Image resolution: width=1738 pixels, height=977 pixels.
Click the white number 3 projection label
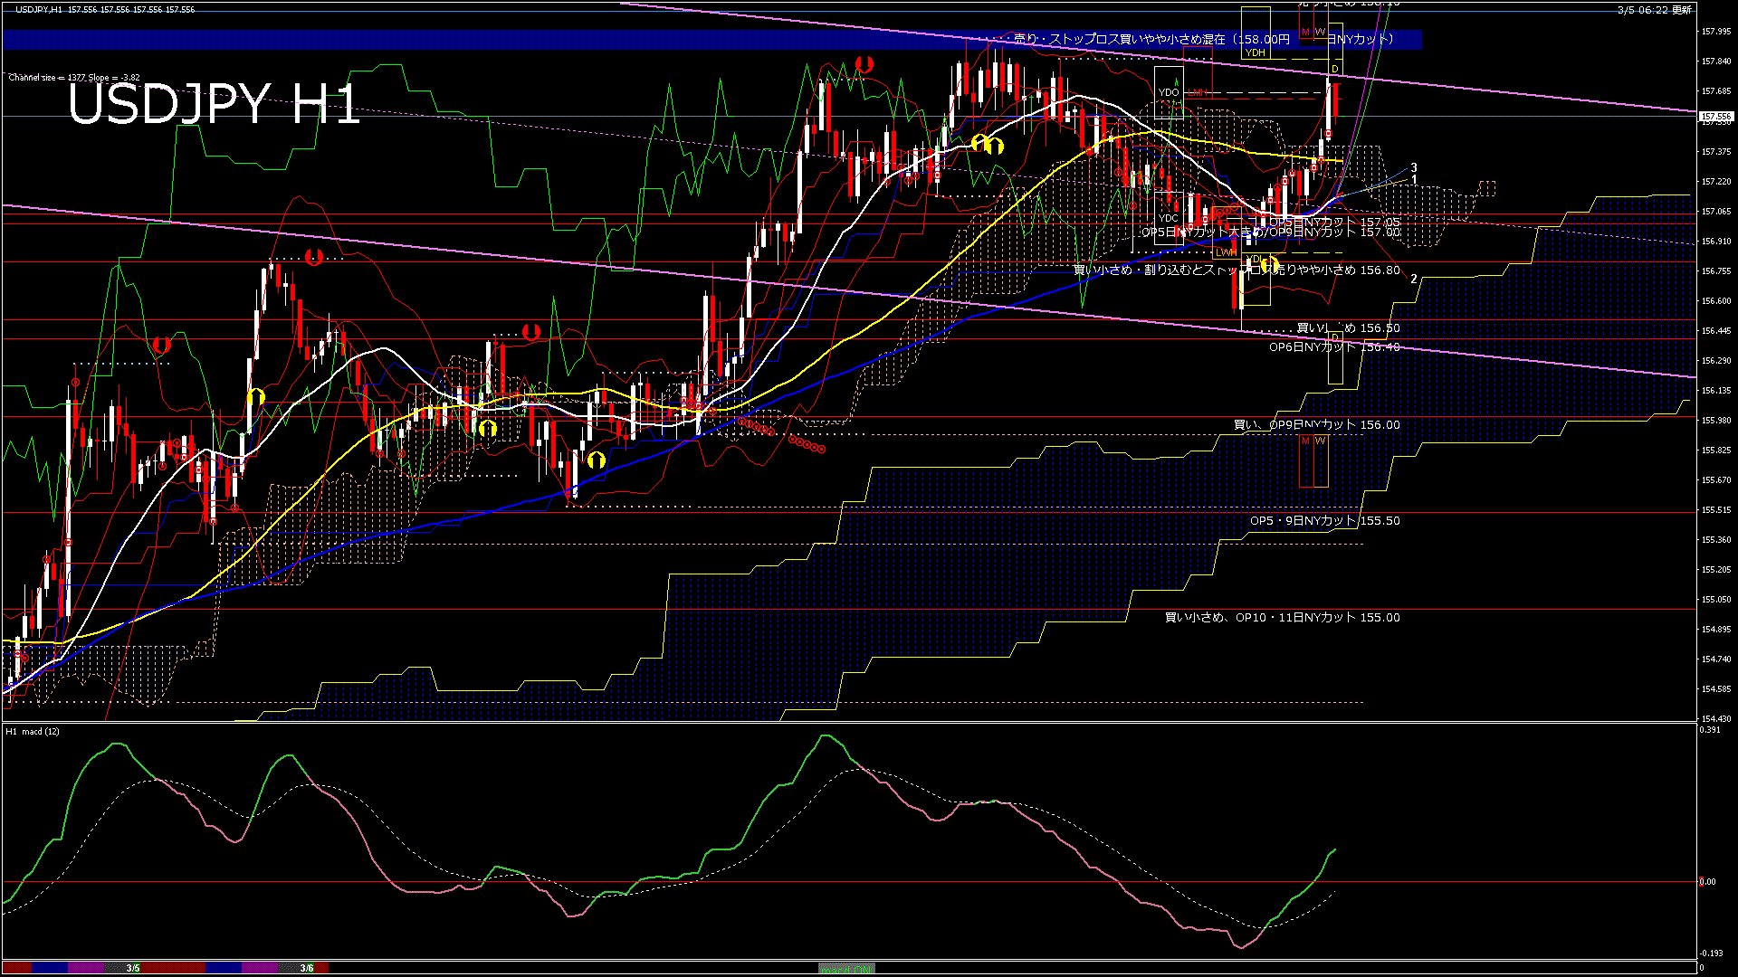[1414, 168]
